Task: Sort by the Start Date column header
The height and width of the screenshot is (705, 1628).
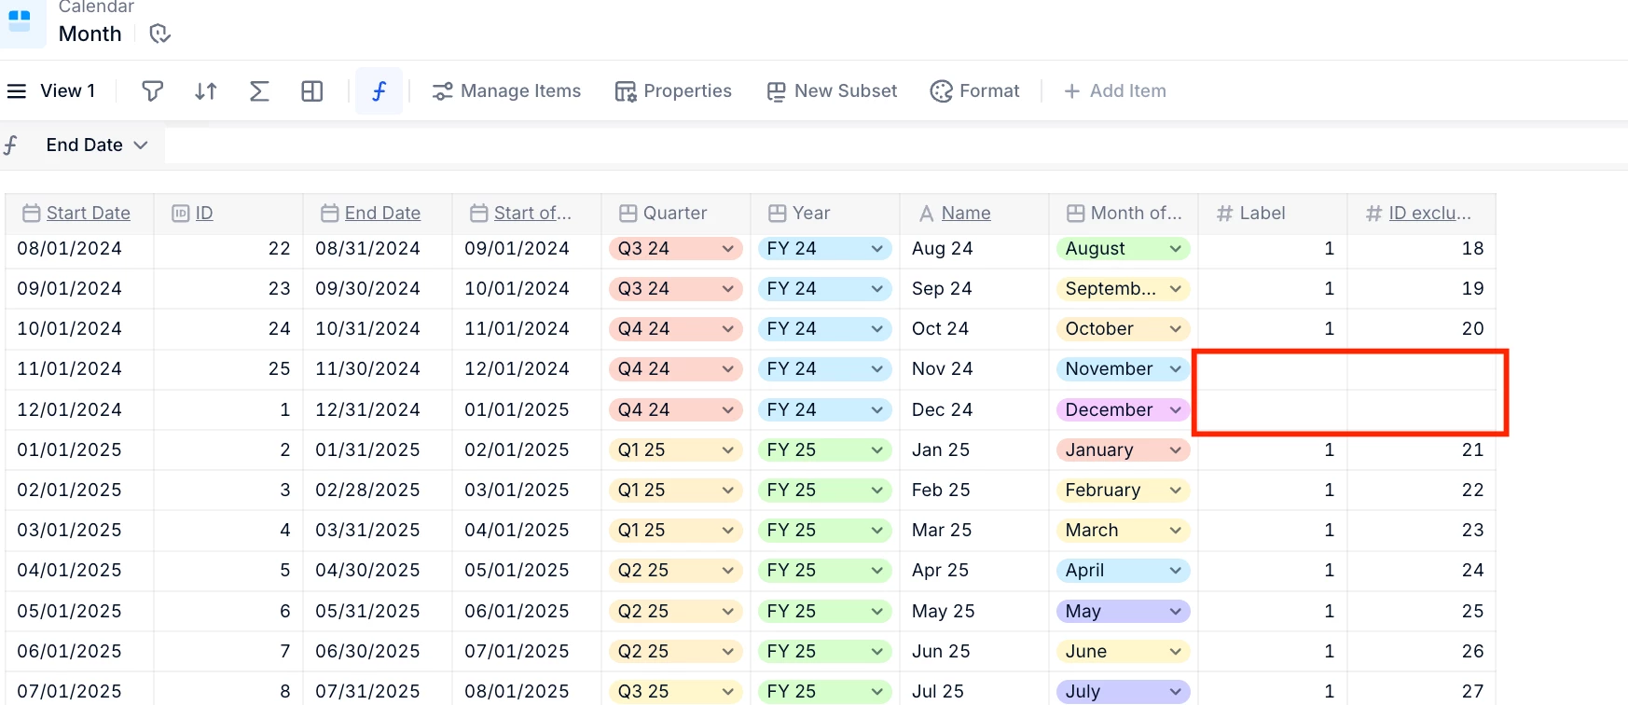Action: click(88, 214)
